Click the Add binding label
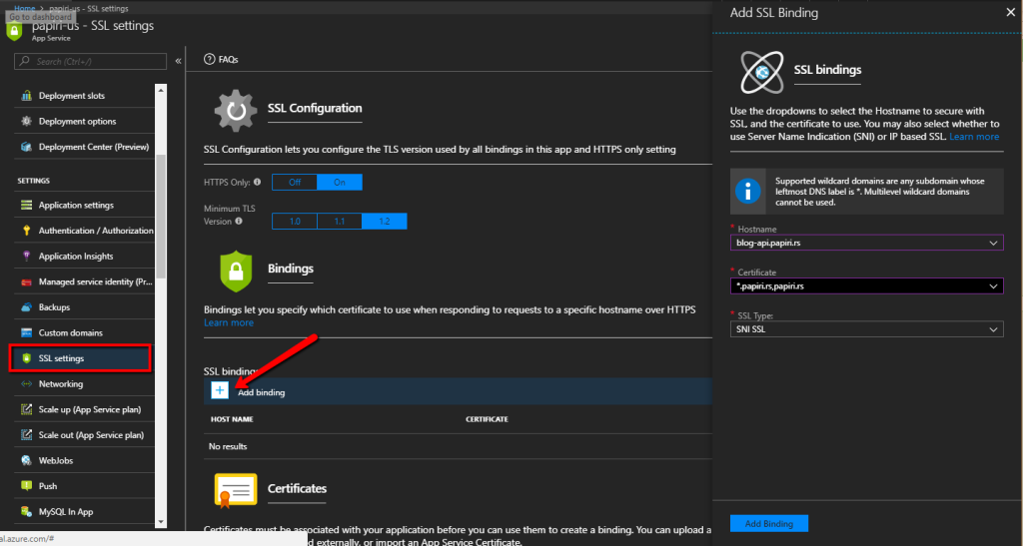This screenshot has width=1023, height=546. [x=261, y=393]
